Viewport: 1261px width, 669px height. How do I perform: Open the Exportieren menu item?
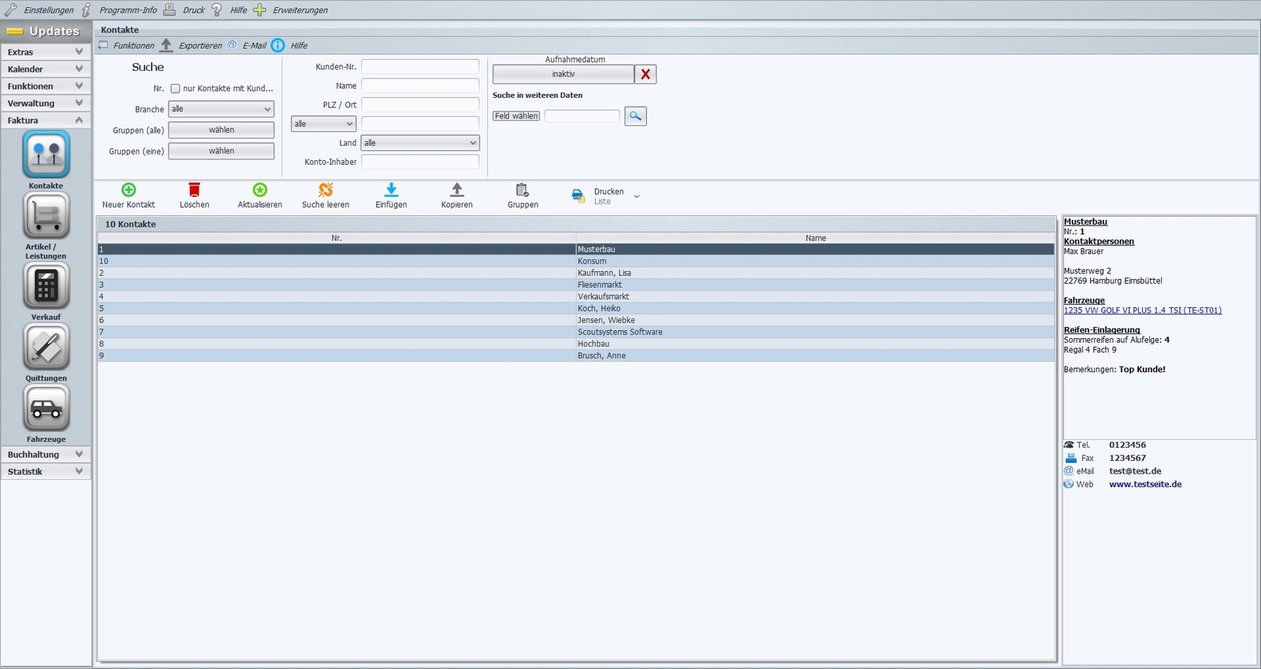[x=200, y=46]
